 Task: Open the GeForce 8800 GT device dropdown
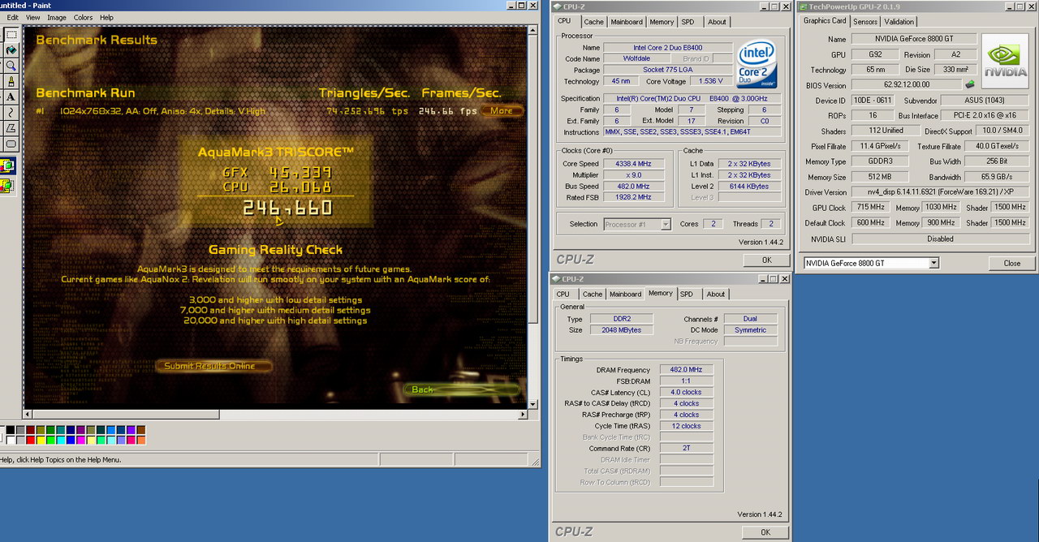point(933,263)
